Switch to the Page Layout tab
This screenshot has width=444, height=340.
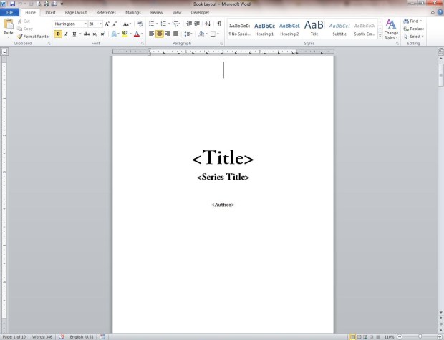[76, 12]
